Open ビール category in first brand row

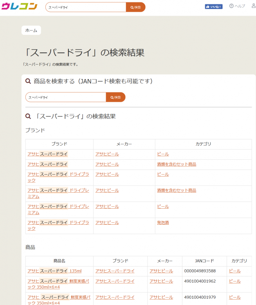click(163, 154)
